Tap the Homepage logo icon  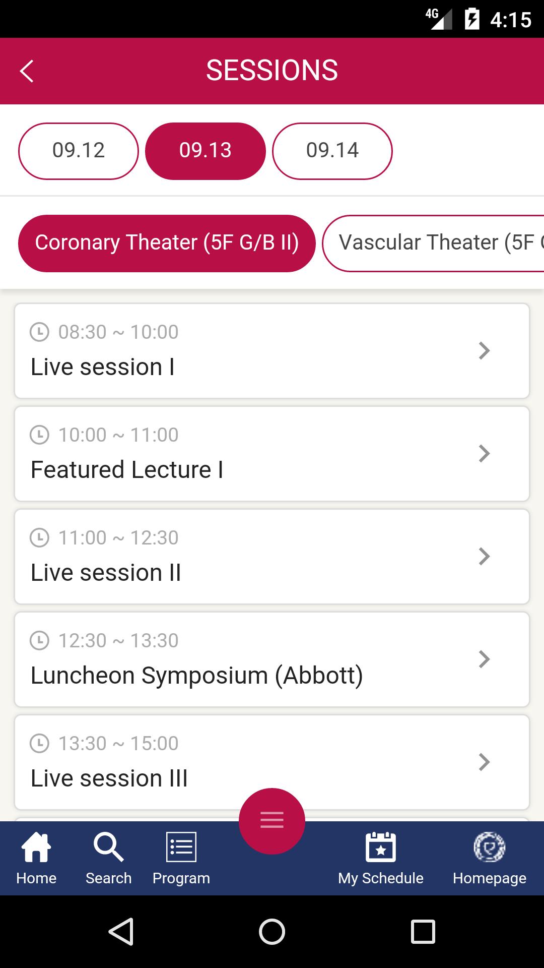click(x=489, y=848)
